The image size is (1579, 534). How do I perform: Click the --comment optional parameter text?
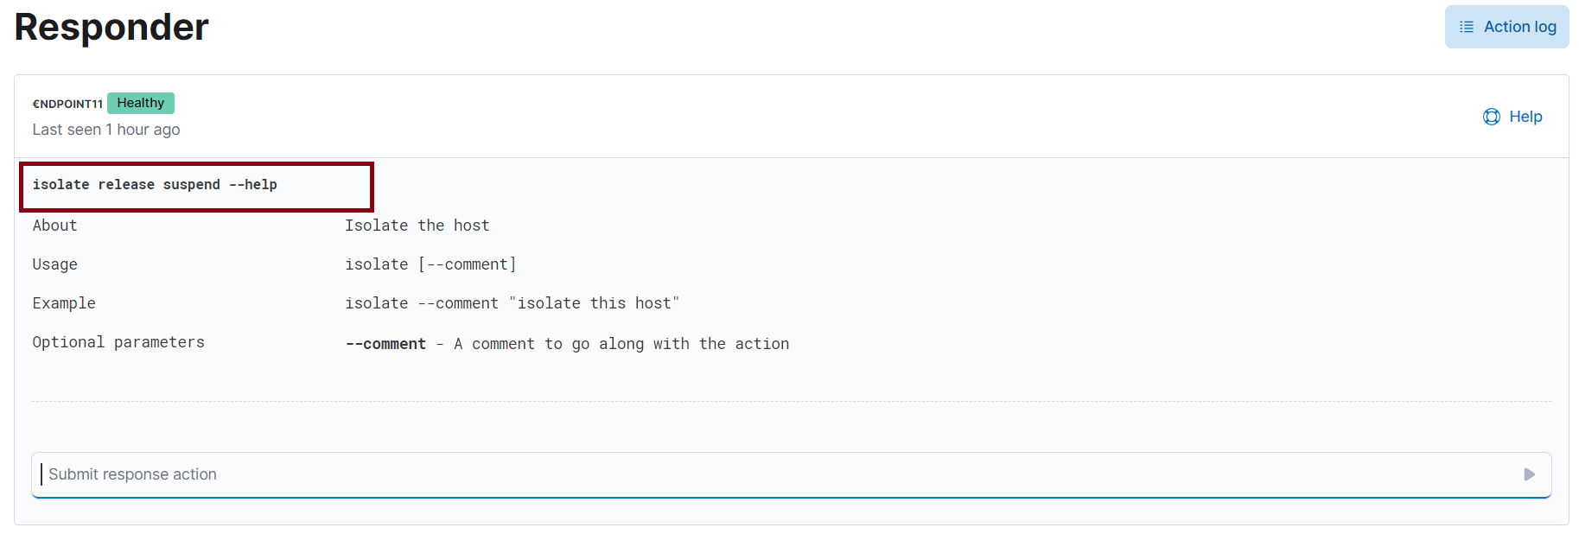click(385, 343)
